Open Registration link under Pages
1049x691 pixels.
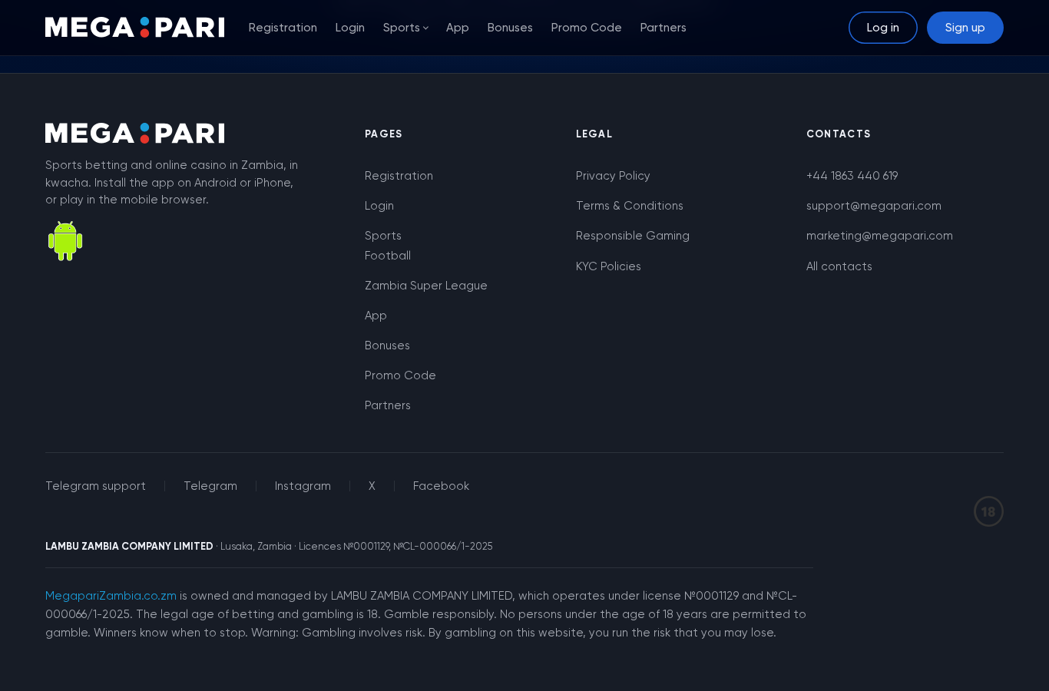coord(399,176)
